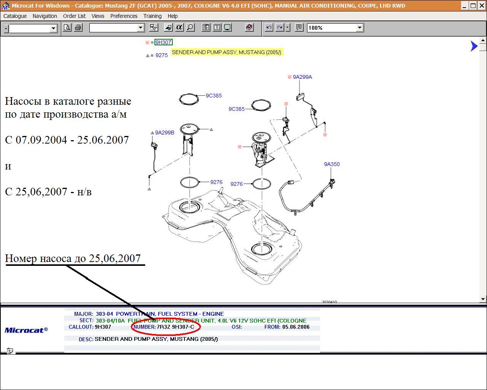This screenshot has height=390, width=487.
Task: Click the 9H307 callout link in legend
Action: click(x=163, y=42)
